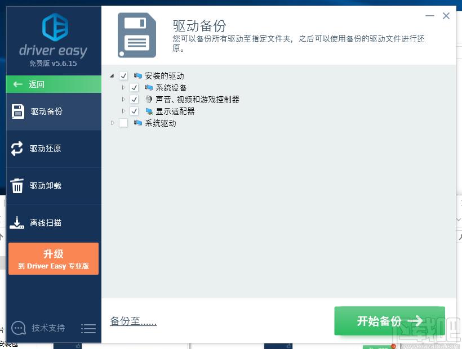Click the chat bubble support icon
Image resolution: width=462 pixels, height=349 pixels.
19,328
